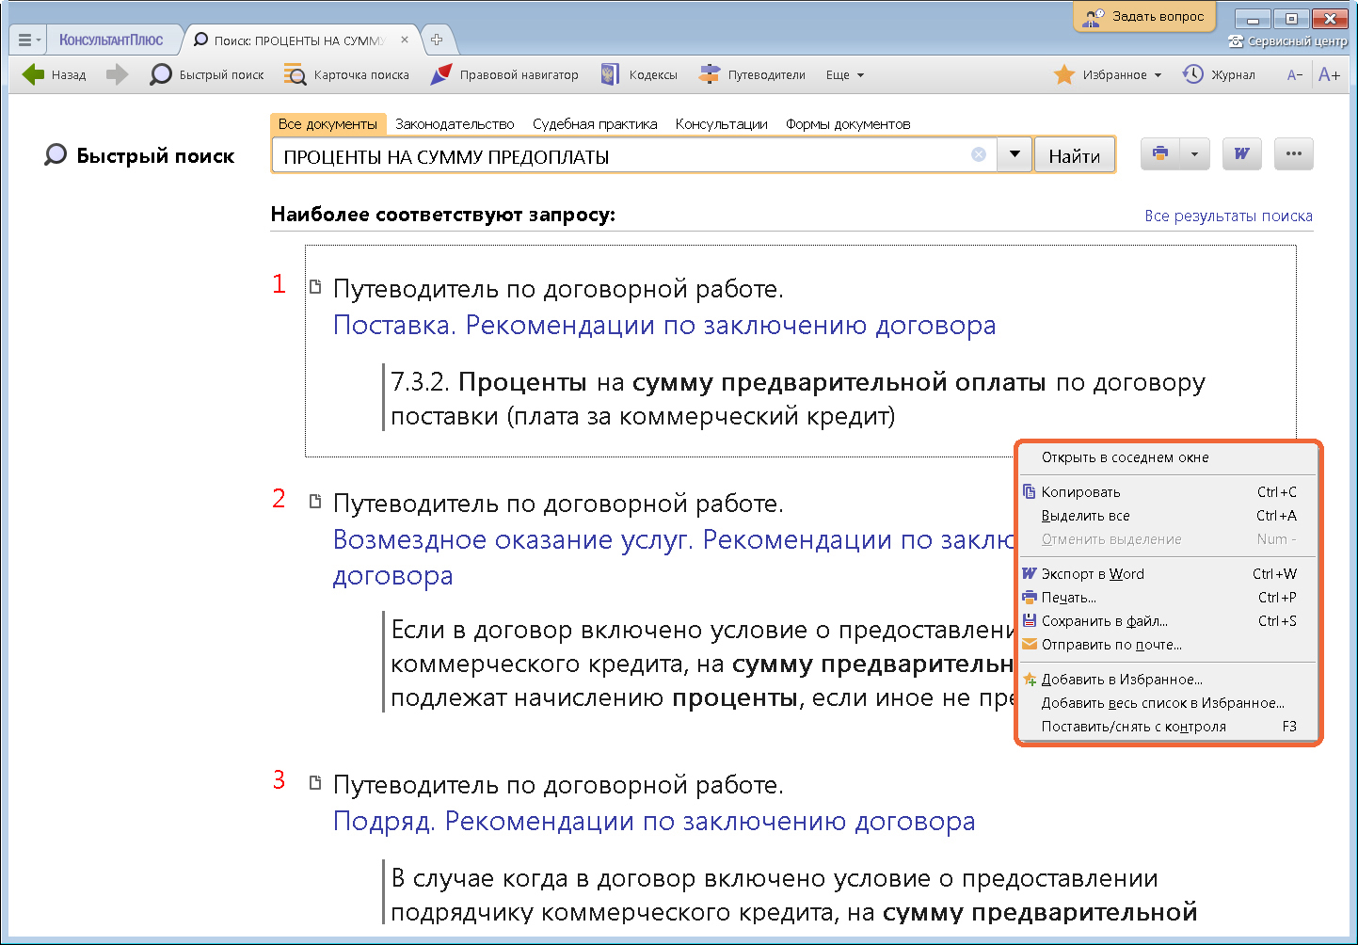The image size is (1358, 945).
Task: Close the Поиск tab
Action: (x=405, y=40)
